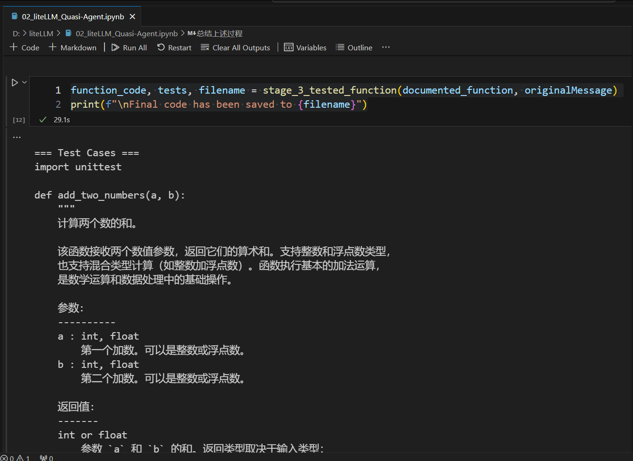Run All notebook cells
633x461 pixels.
click(129, 48)
